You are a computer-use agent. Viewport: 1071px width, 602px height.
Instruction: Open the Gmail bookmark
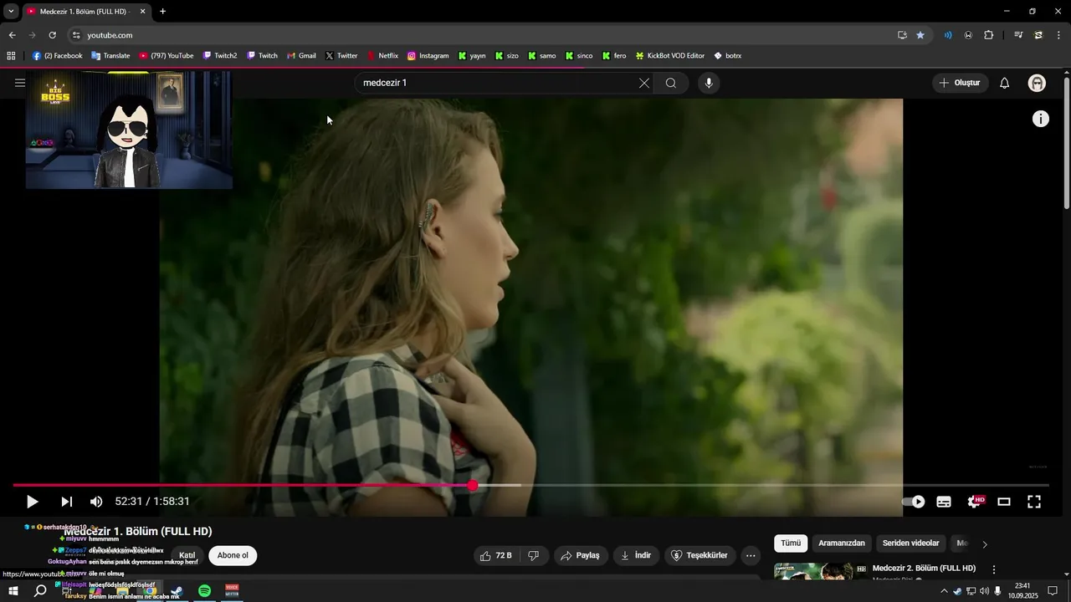pos(301,56)
